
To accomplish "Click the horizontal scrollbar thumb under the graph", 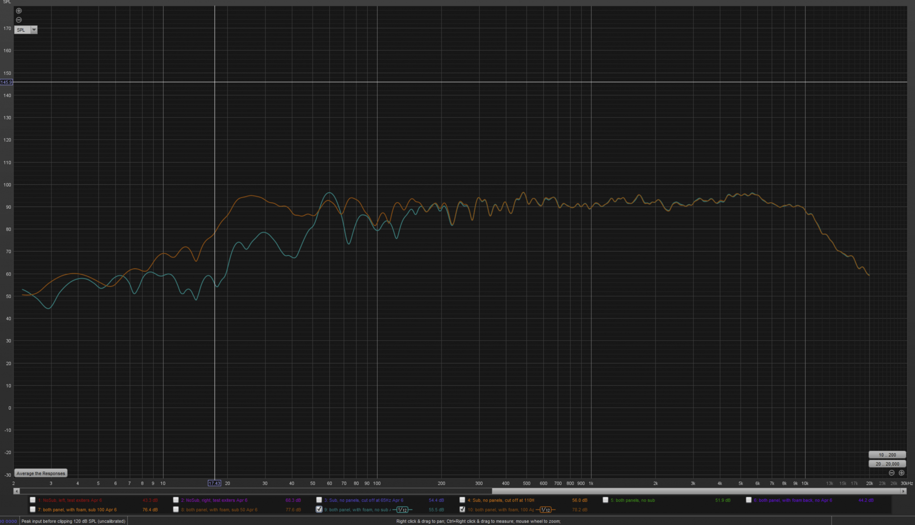I will click(696, 491).
